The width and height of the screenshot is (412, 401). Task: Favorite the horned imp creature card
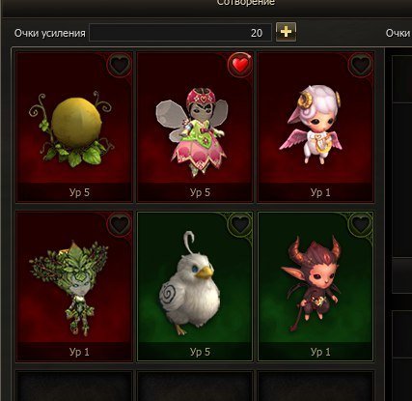coord(361,224)
